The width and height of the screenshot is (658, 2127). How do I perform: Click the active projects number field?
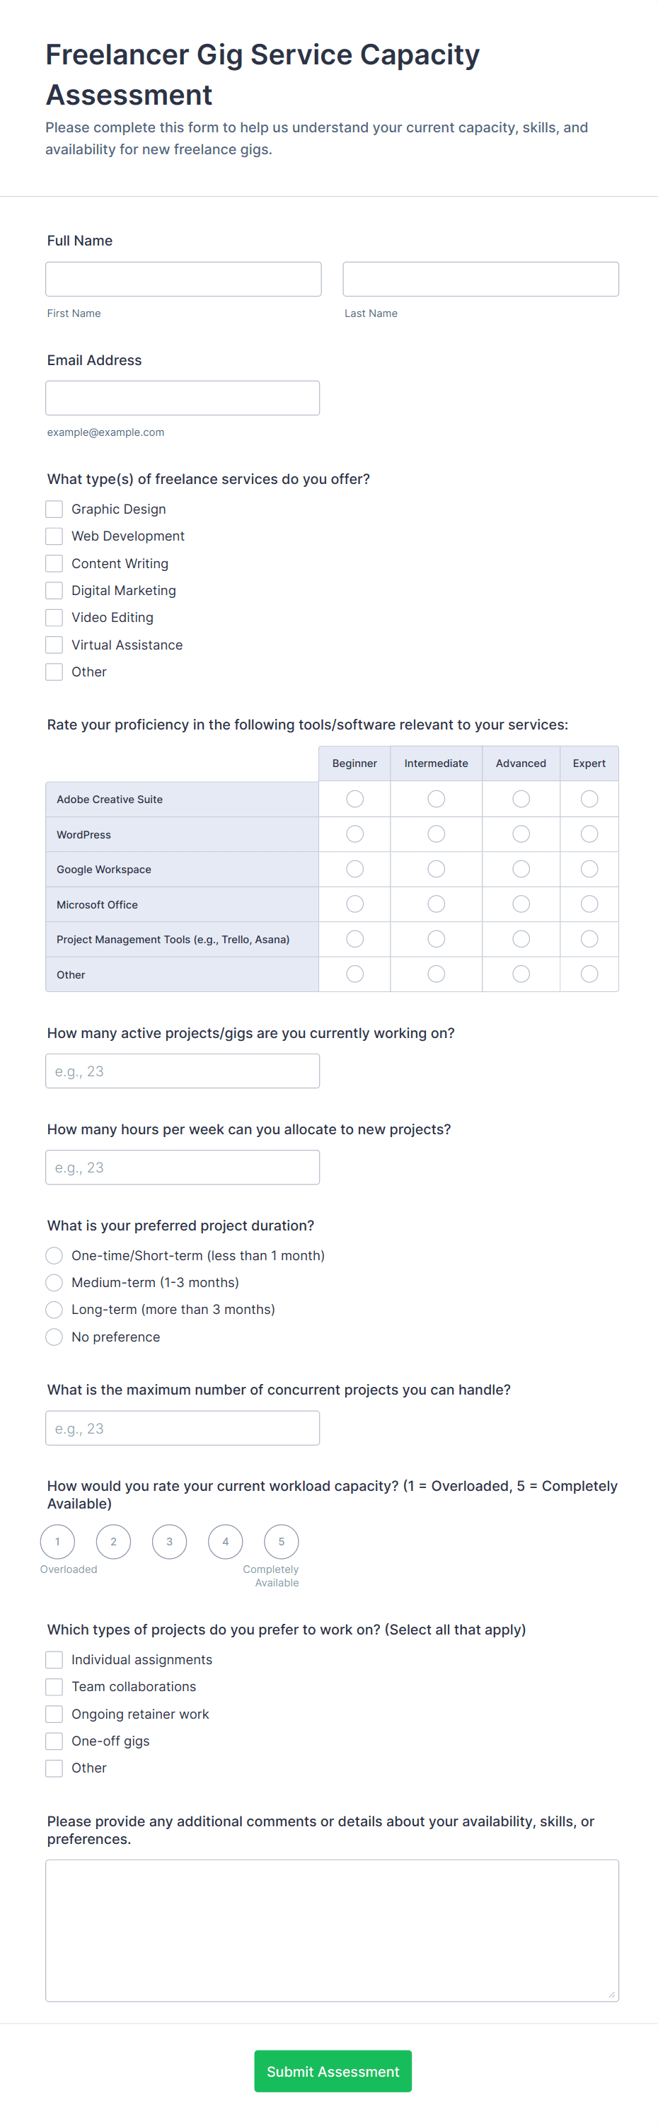[183, 1071]
